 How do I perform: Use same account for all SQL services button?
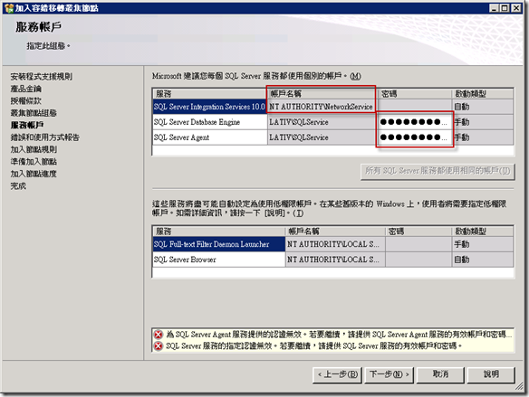[438, 172]
